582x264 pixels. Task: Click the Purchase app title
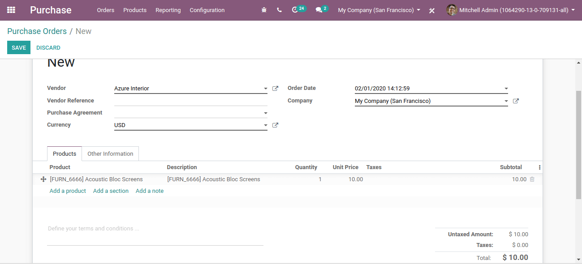click(x=51, y=10)
